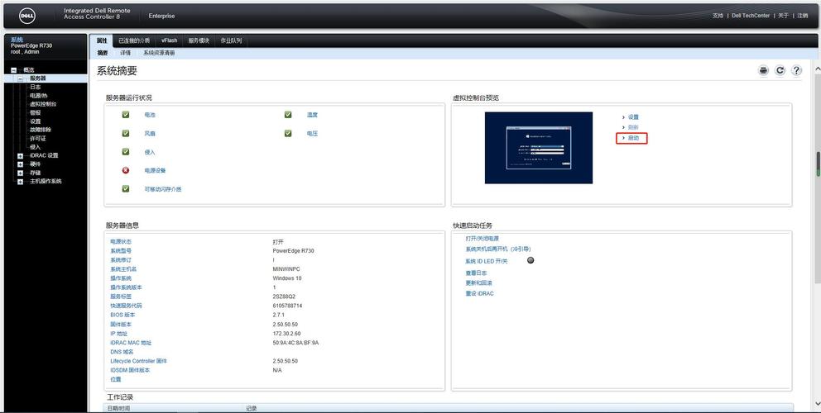The height and width of the screenshot is (413, 821).
Task: Select 故障排除 in the sidebar tree
Action: coord(41,130)
